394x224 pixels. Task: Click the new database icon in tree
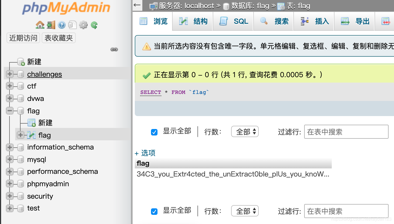tap(21, 62)
